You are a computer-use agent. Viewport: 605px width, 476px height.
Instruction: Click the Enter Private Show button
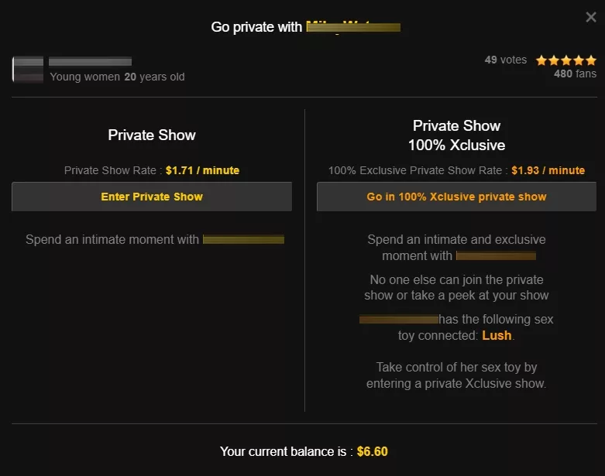(x=152, y=197)
